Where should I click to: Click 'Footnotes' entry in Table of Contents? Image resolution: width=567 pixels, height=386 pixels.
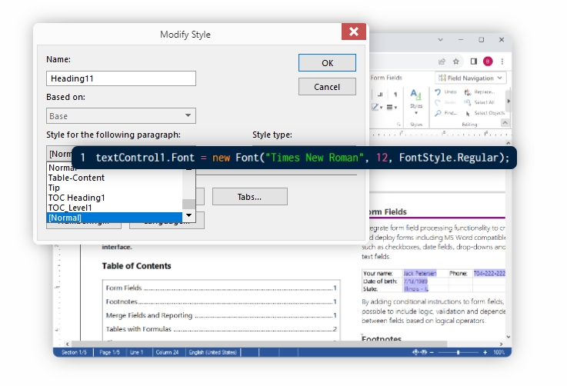pos(122,301)
